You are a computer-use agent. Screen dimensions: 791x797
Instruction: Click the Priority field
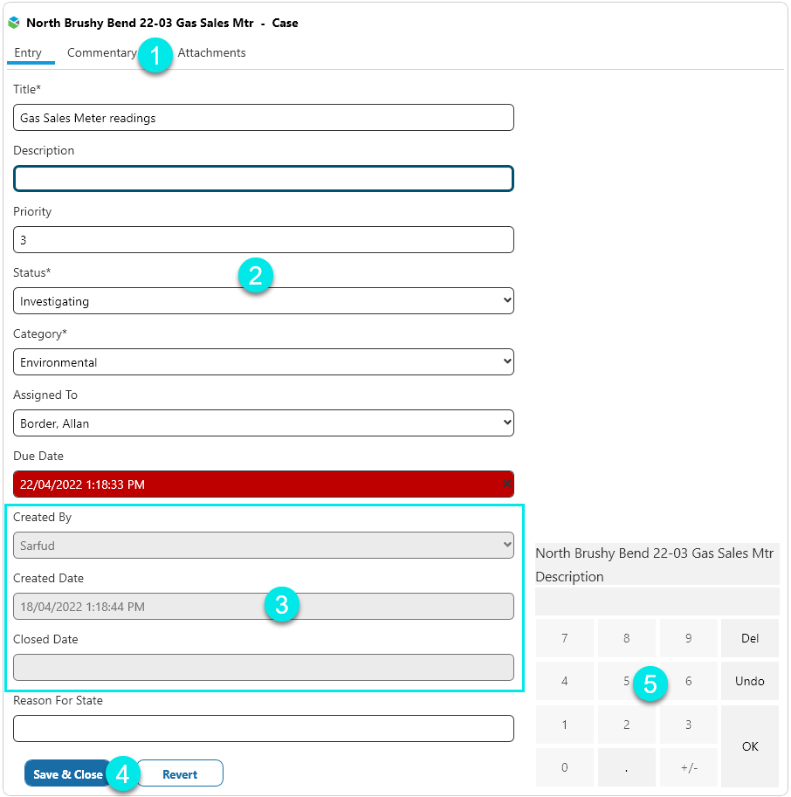pyautogui.click(x=263, y=240)
